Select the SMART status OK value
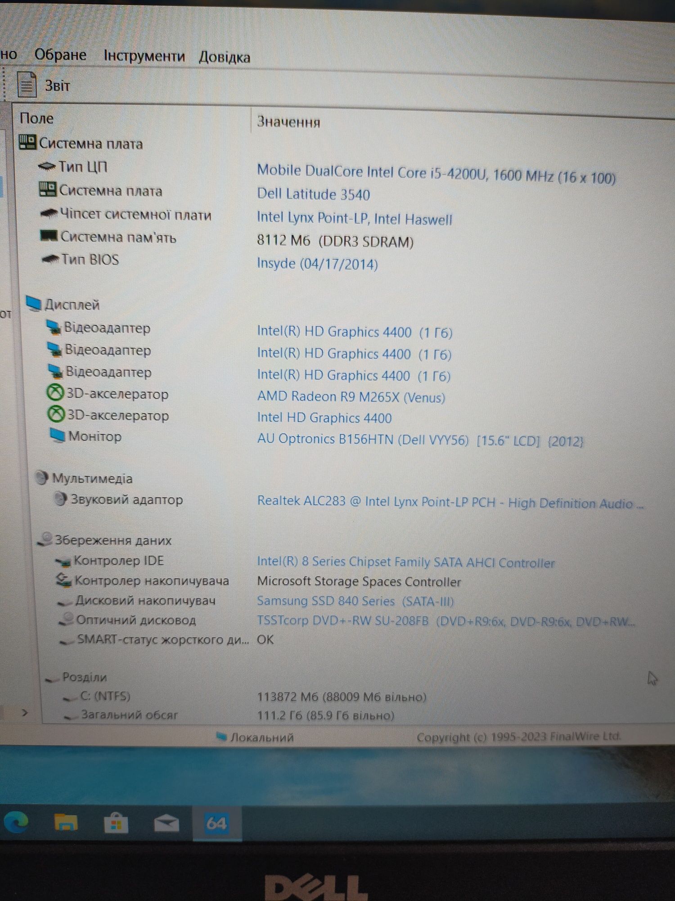This screenshot has height=901, width=675. [265, 640]
